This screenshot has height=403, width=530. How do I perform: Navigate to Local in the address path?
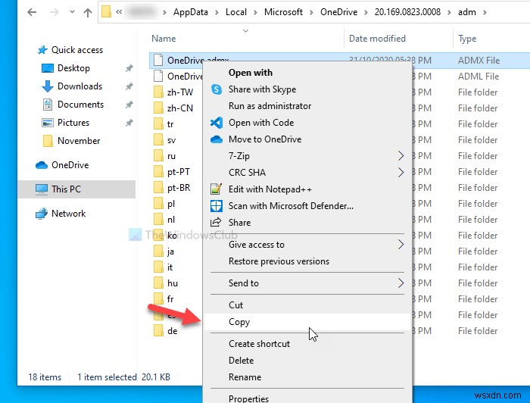236,12
